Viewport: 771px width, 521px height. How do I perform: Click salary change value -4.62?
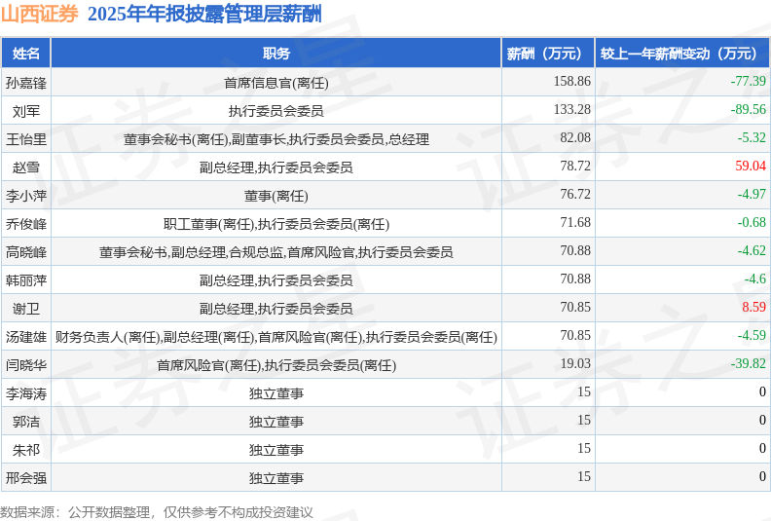[752, 250]
